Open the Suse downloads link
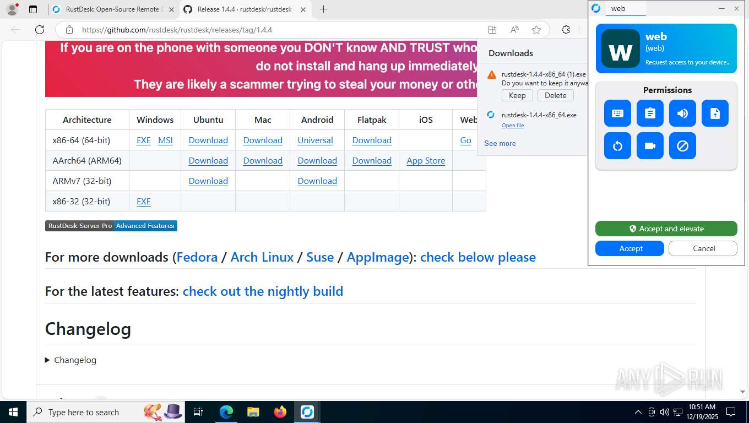 pyautogui.click(x=320, y=257)
